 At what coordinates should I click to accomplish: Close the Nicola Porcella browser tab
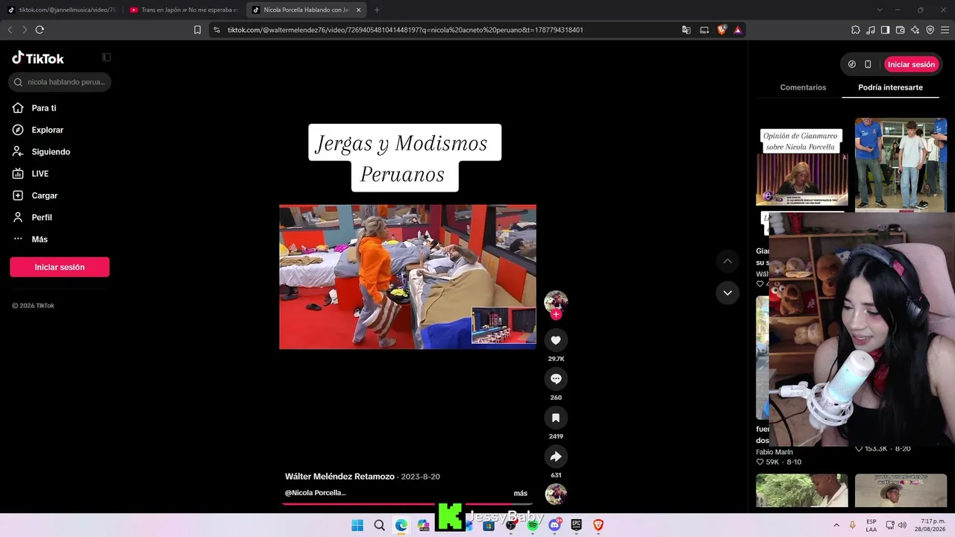359,10
